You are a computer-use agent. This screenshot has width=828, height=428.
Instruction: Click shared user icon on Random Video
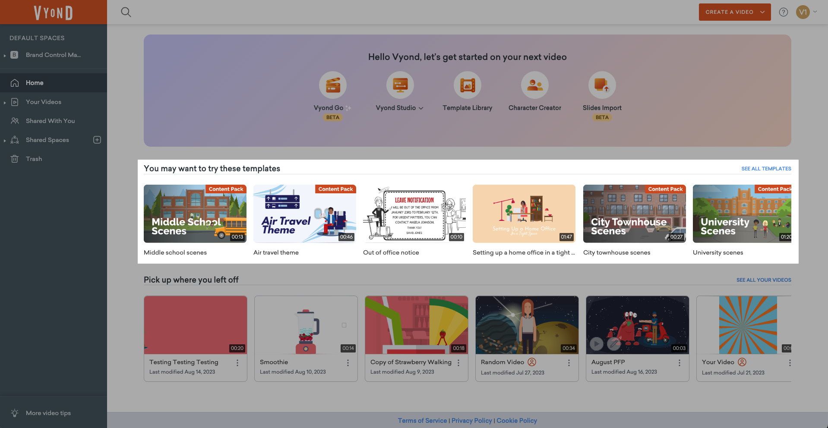pos(532,362)
